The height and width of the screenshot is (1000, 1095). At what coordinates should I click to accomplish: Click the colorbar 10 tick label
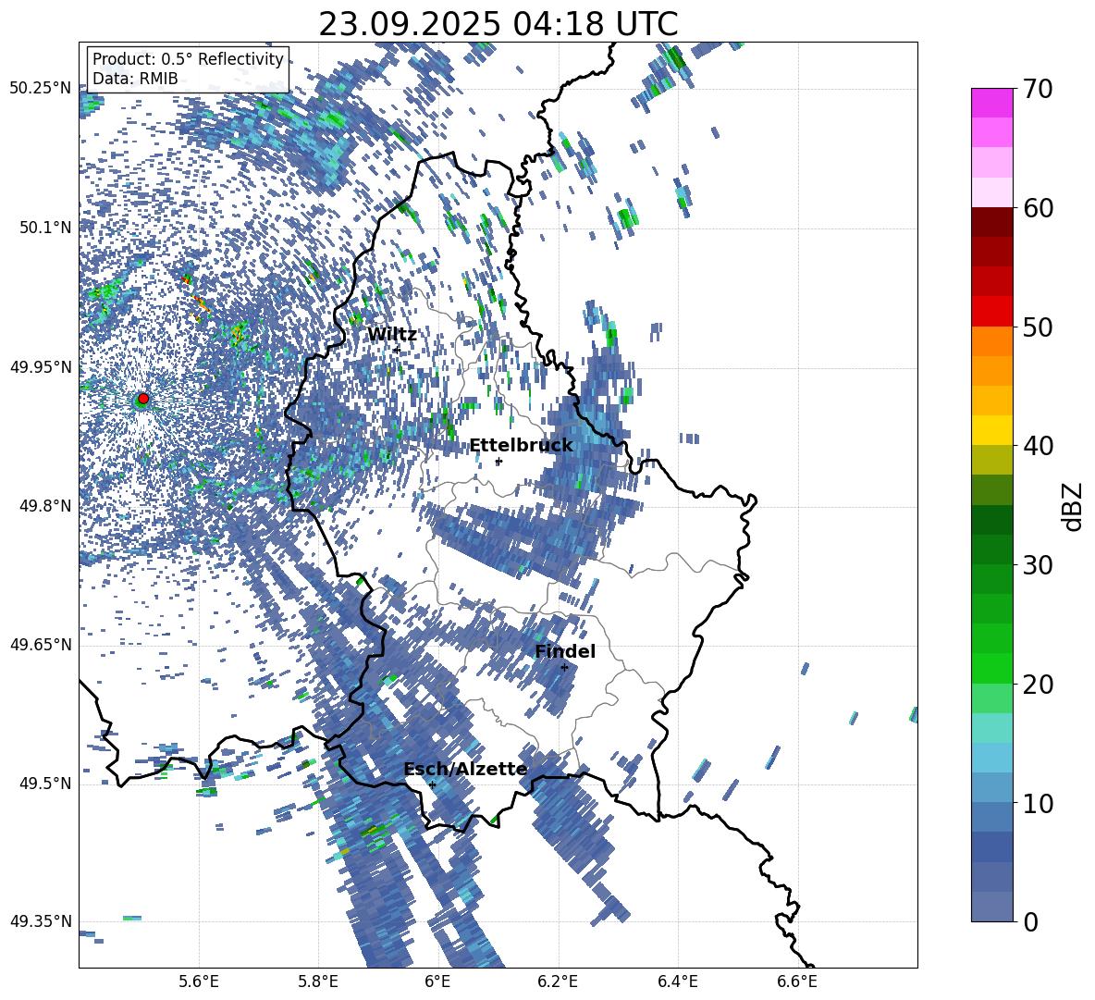click(1038, 803)
